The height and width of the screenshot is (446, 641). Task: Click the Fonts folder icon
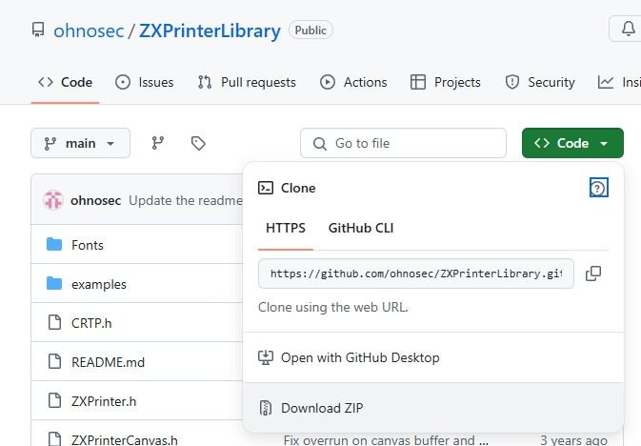54,244
